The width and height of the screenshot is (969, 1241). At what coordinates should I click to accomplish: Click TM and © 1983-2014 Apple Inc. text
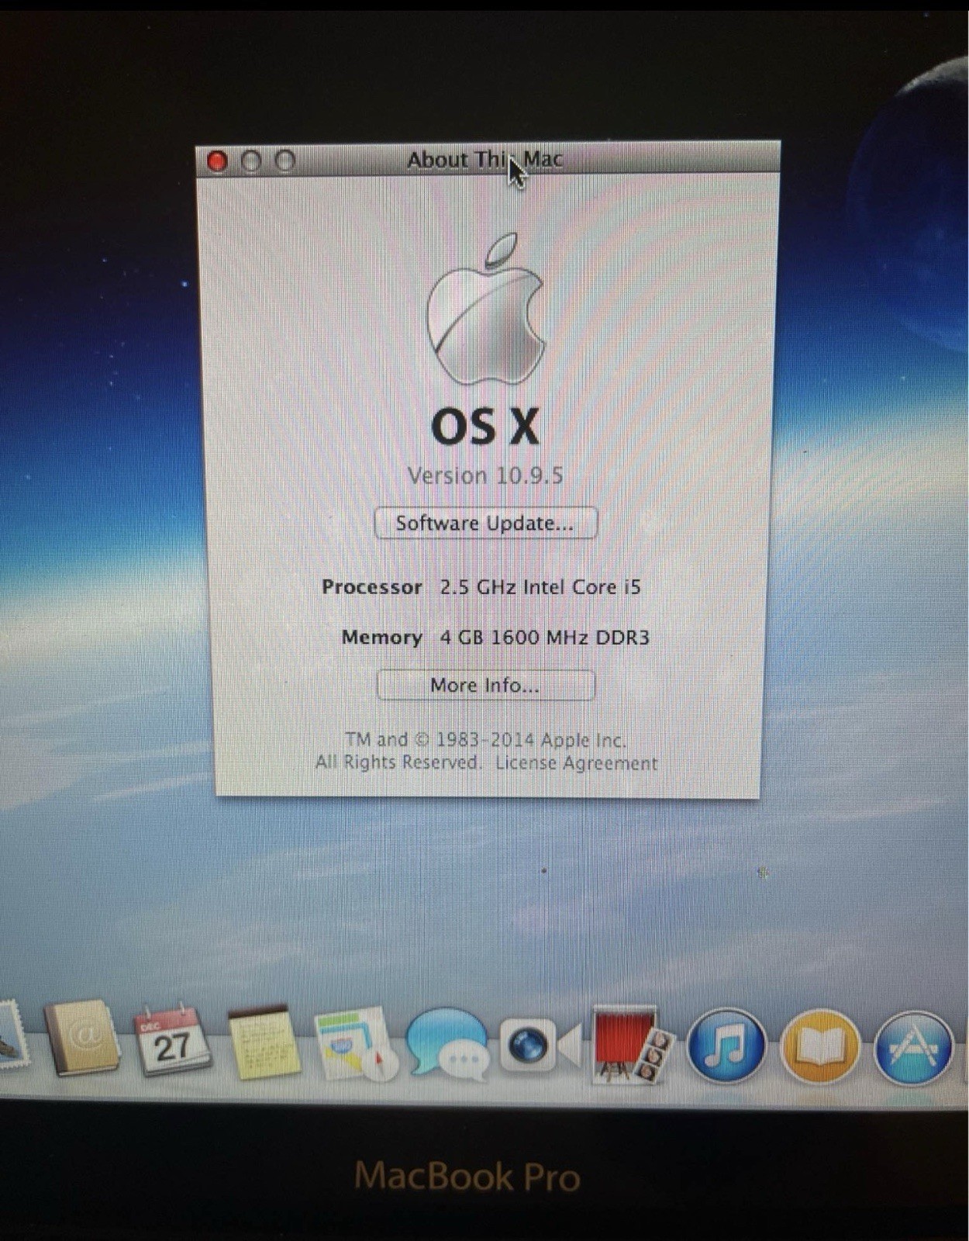click(x=486, y=740)
